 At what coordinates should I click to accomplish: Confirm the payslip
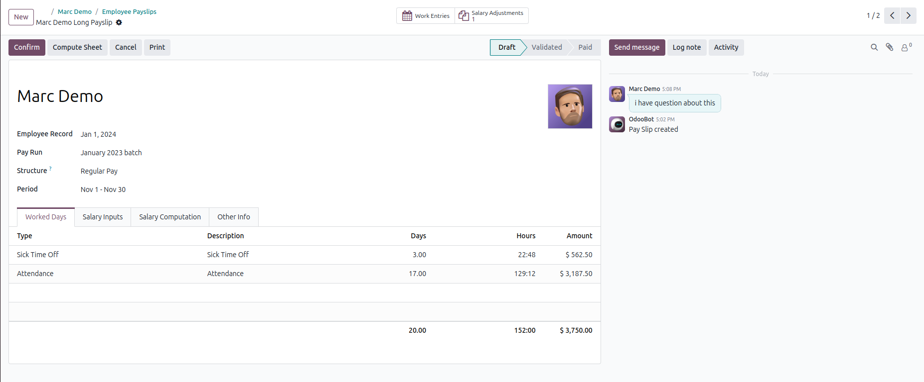pos(27,47)
